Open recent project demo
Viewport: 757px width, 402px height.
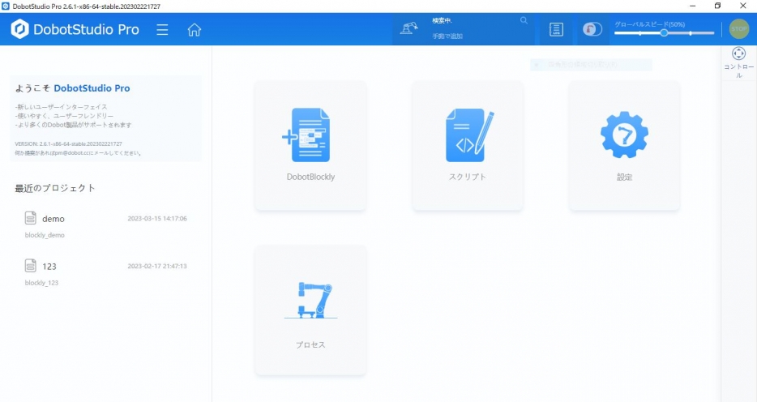[105, 226]
